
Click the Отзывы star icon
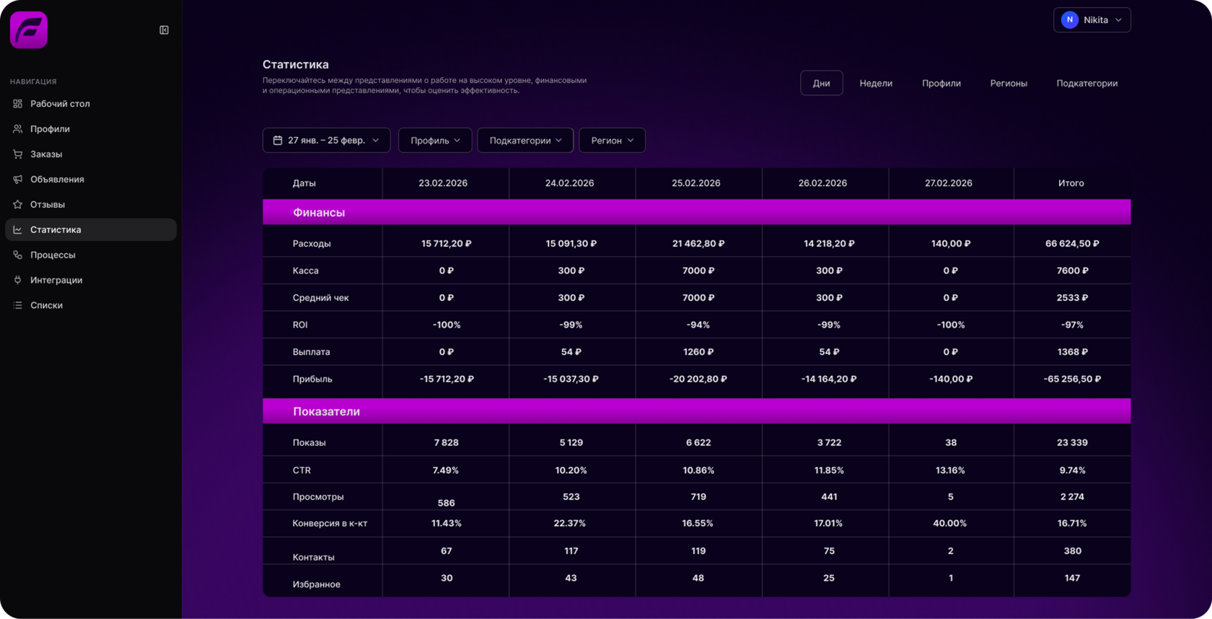(x=18, y=205)
